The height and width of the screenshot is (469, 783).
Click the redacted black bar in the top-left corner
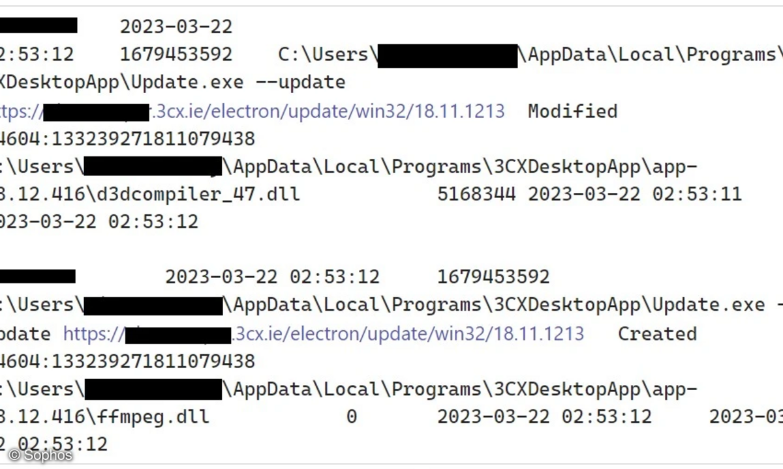click(x=38, y=25)
